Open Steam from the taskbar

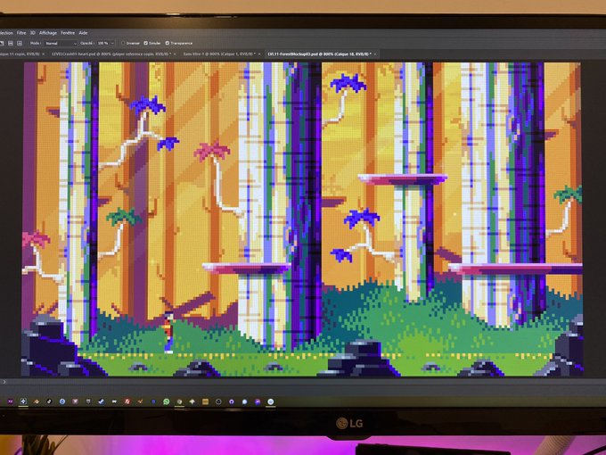point(102,401)
